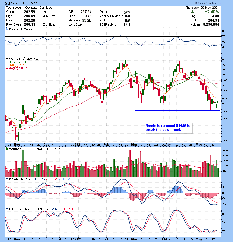Image resolution: width=233 pixels, height=242 pixels.
Task: Click the Last price 204.91 in header
Action: (213, 20)
